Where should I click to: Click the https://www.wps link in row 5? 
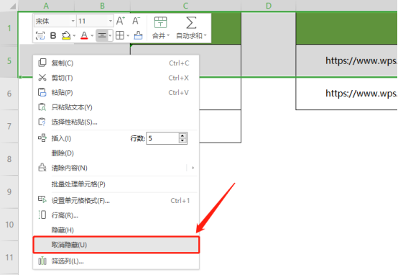coord(361,60)
